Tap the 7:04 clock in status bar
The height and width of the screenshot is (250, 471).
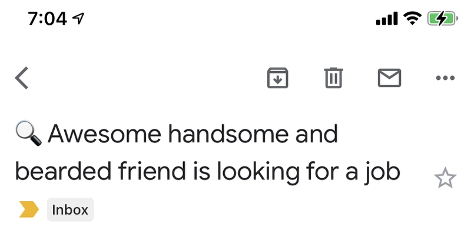pyautogui.click(x=47, y=19)
